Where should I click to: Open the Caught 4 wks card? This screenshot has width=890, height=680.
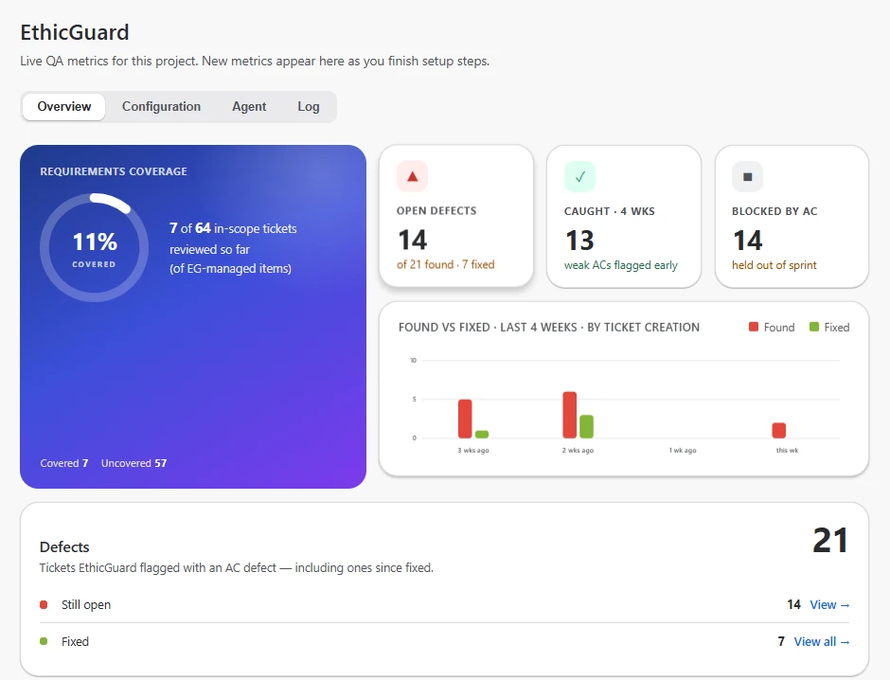click(624, 216)
